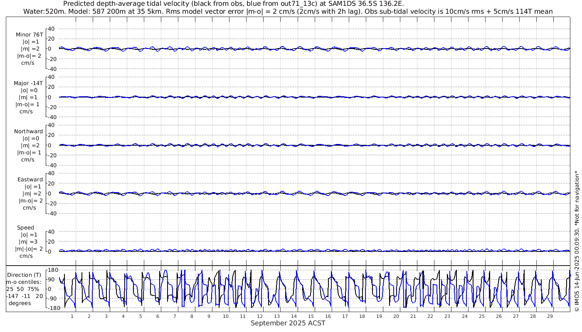
Task: Select the "m-o centiles:" text
Action: [24, 282]
